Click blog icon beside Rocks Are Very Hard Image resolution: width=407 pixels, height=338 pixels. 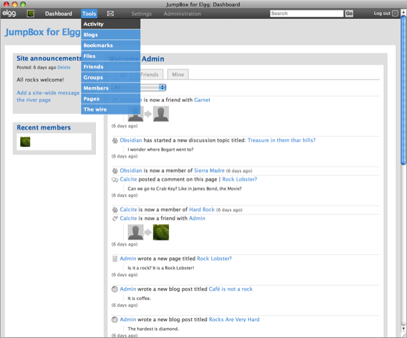coord(115,320)
